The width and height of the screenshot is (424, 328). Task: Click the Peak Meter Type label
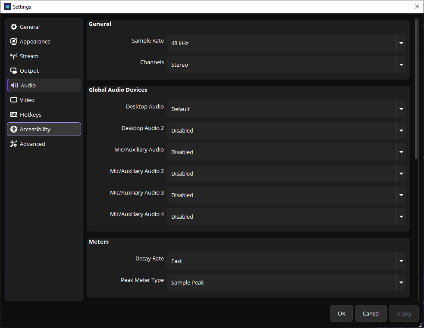click(x=142, y=280)
